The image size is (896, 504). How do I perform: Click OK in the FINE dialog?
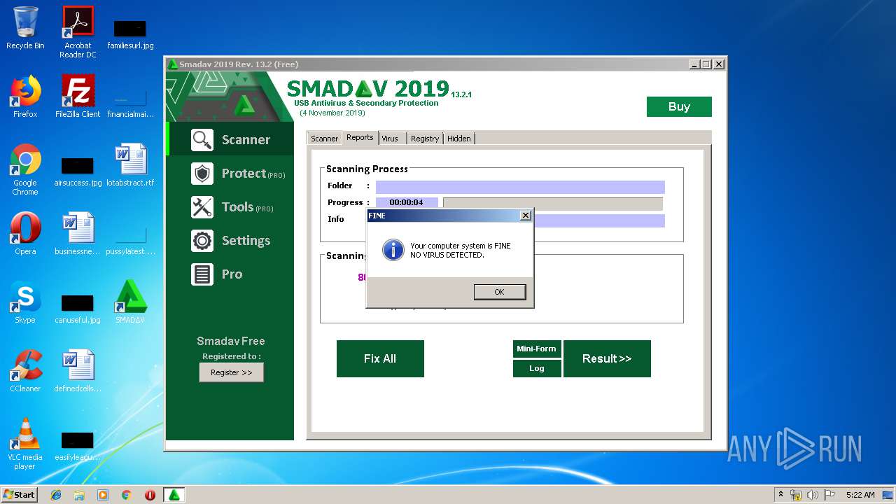[x=499, y=292]
